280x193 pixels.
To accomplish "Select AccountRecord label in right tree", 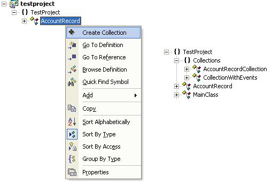I will [213, 86].
